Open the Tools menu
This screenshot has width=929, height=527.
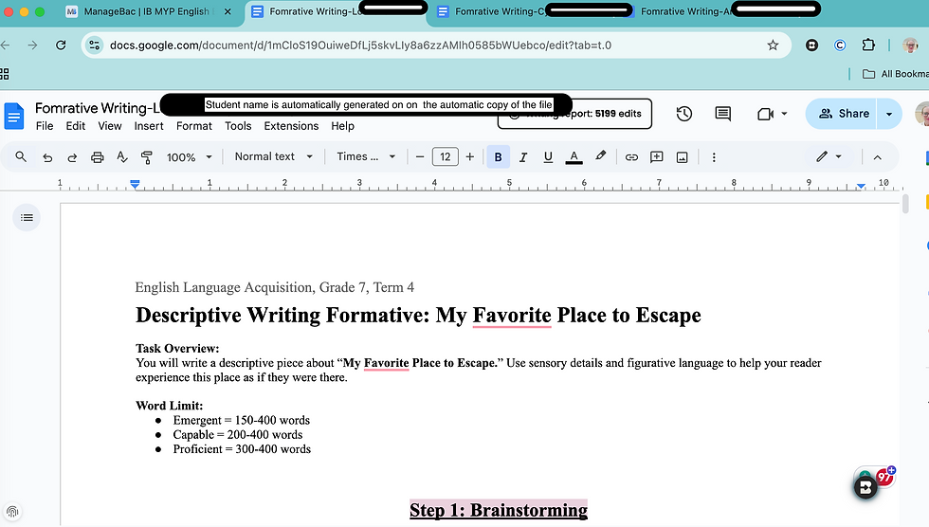(x=238, y=125)
